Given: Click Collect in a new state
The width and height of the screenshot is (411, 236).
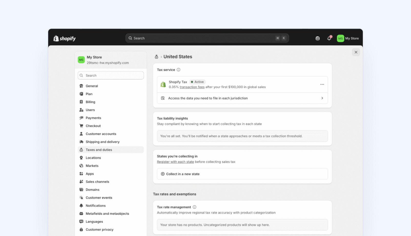Looking at the screenshot, I should click(x=242, y=174).
